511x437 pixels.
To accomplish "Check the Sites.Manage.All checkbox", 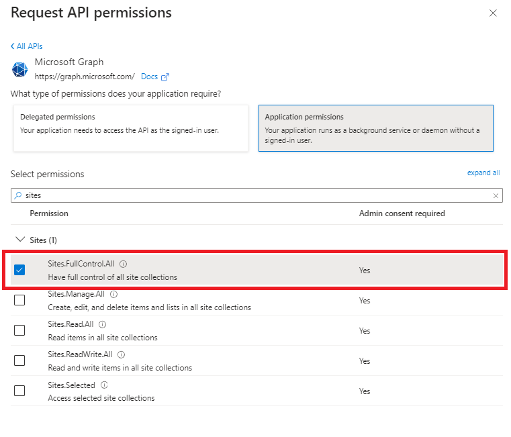I will point(19,300).
